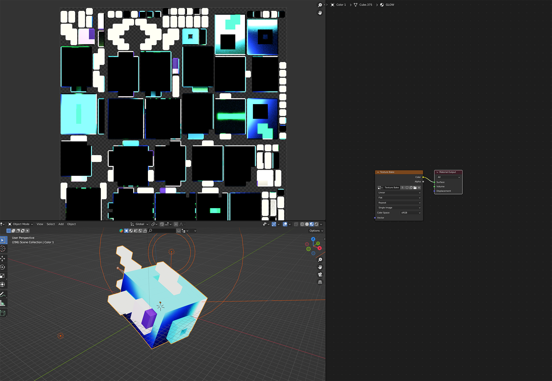Viewport: 552px width, 381px height.
Task: Open the View menu in the viewport
Action: tap(40, 224)
